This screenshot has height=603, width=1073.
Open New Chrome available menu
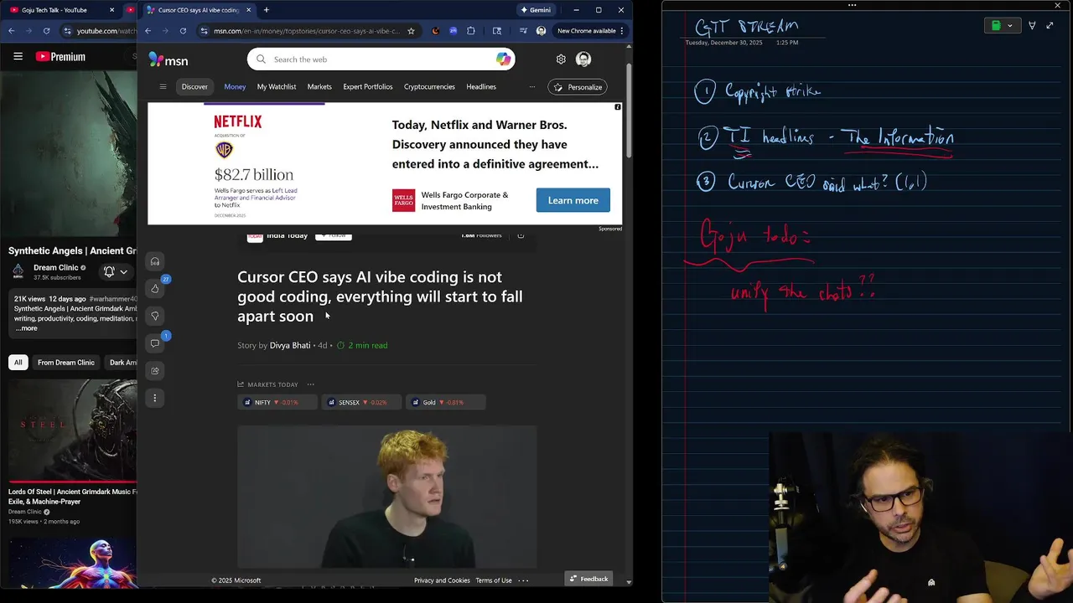(591, 31)
